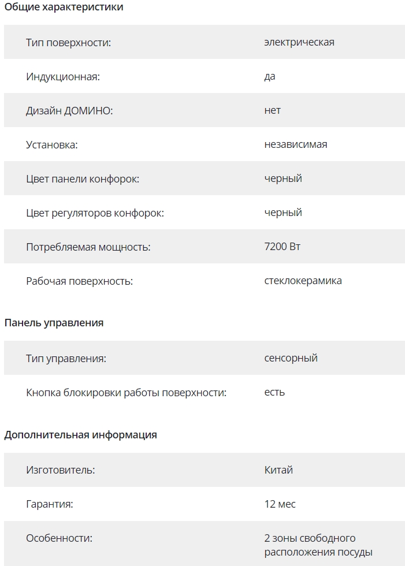Click the "Общие характеристики" section heading
The width and height of the screenshot is (405, 566).
[64, 7]
